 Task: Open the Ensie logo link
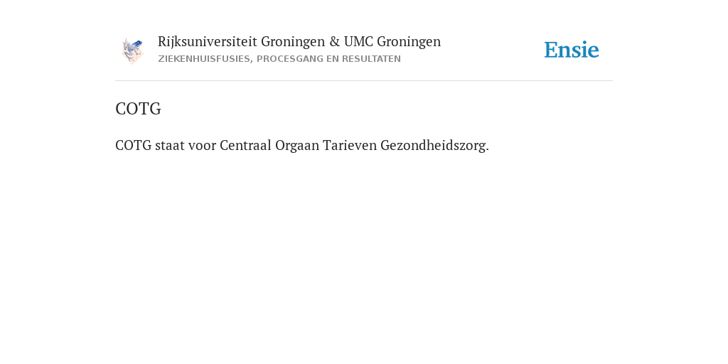572,50
